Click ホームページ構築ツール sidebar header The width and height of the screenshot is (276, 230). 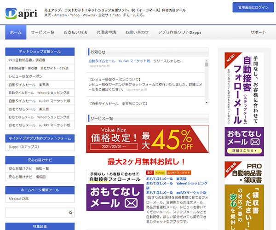click(x=40, y=190)
